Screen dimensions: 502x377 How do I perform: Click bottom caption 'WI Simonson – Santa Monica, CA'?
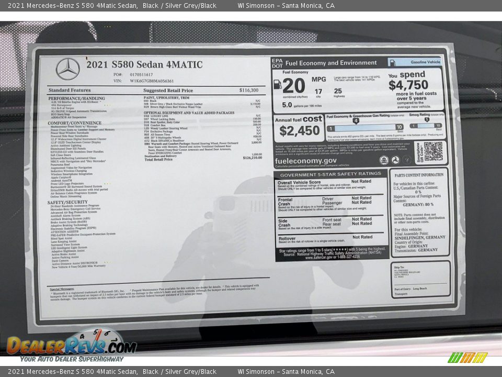[286, 372]
